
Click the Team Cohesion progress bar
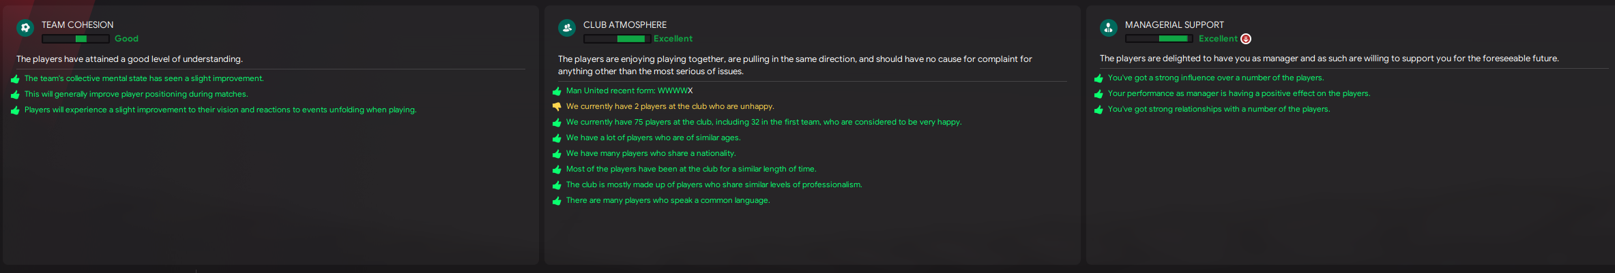[x=75, y=39]
